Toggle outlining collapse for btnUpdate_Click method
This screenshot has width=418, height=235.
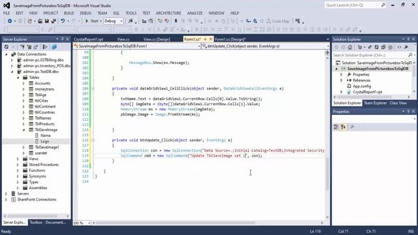pos(93,140)
